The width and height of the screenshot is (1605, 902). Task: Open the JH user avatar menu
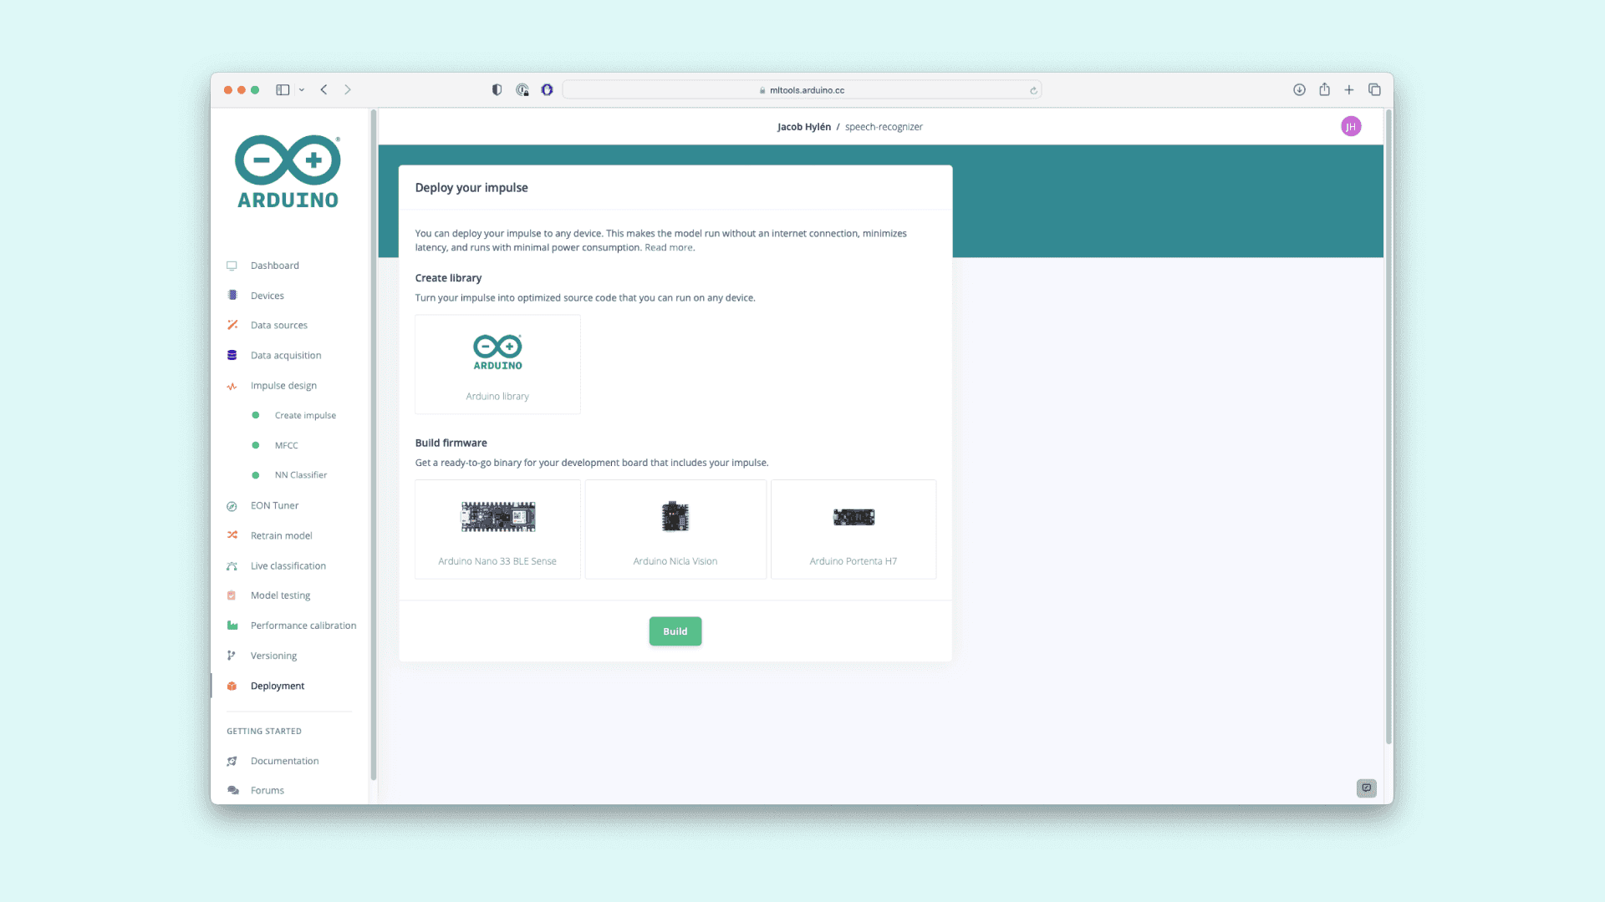coord(1351,127)
